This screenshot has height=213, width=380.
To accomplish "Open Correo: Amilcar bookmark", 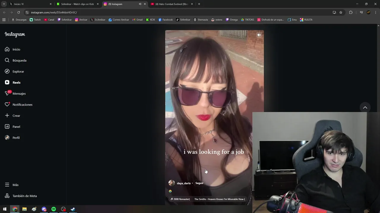I will 119,20.
